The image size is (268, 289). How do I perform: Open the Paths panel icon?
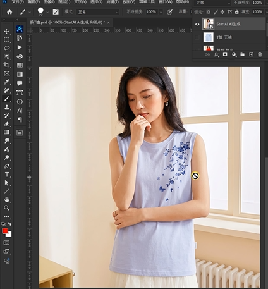coord(20,92)
